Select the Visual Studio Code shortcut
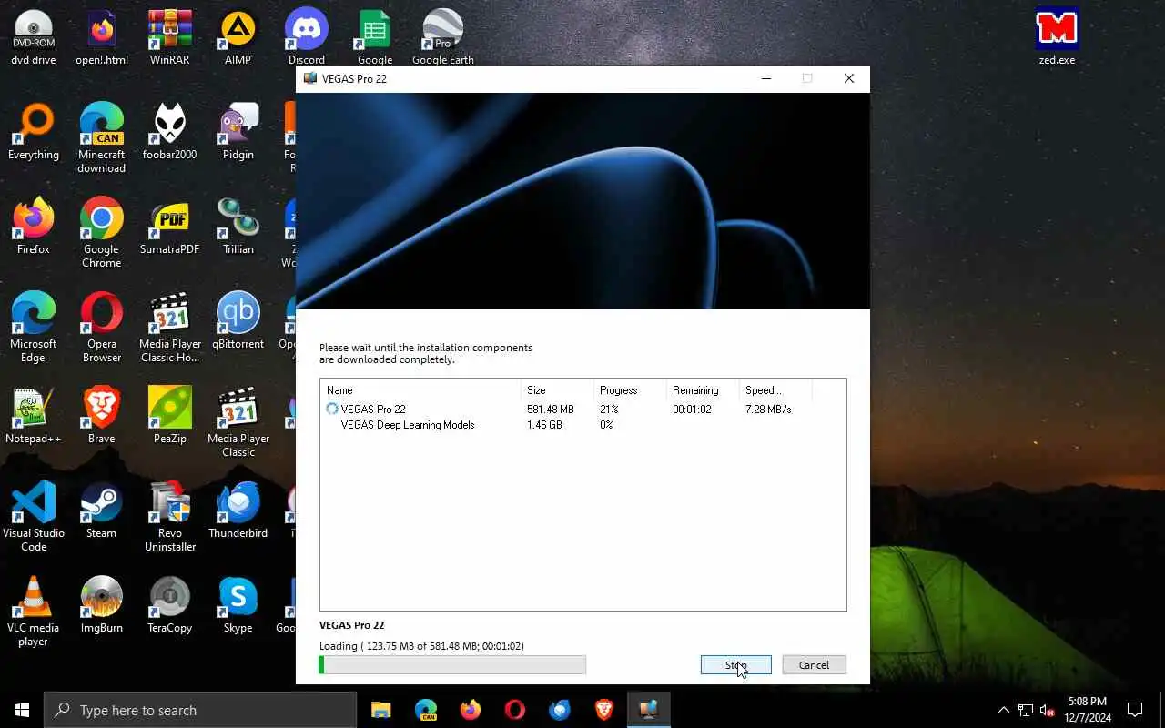 coord(34,517)
